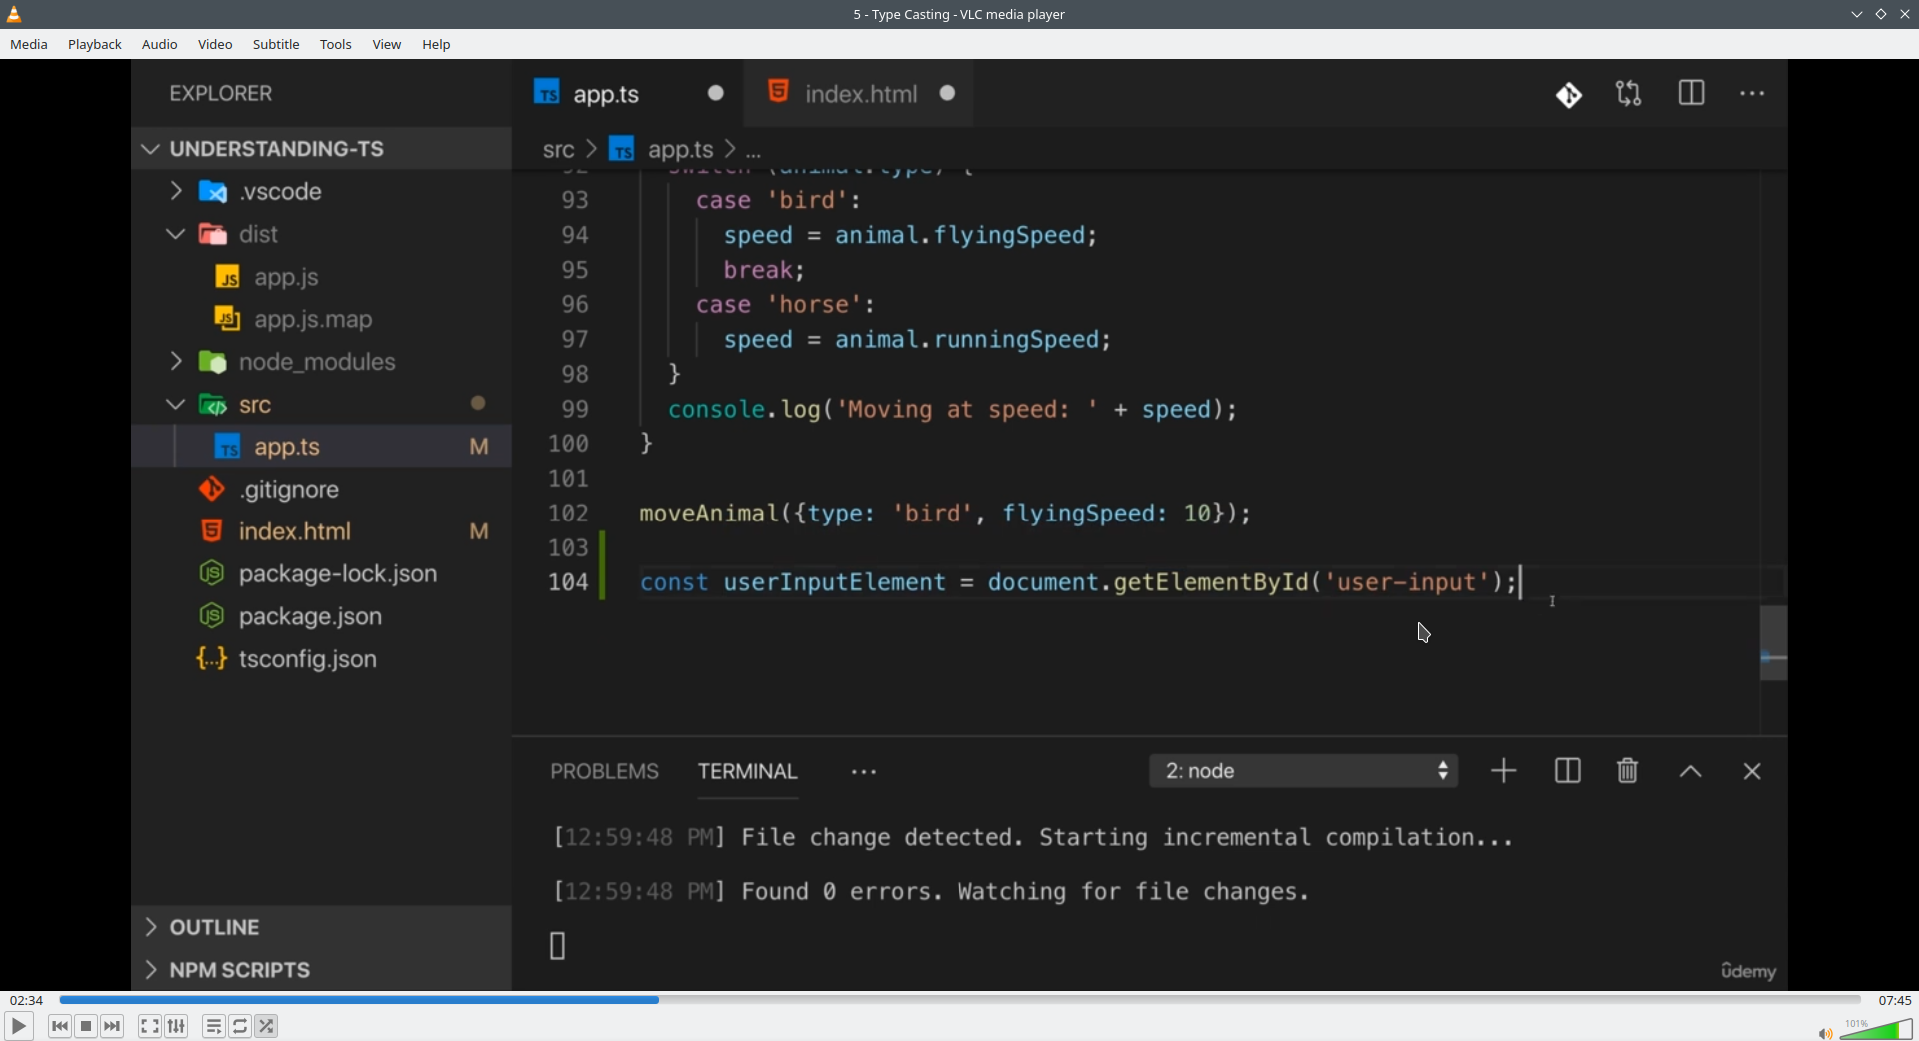Viewport: 1919px width, 1041px height.
Task: Open app.js in dist folder
Action: 321,277
